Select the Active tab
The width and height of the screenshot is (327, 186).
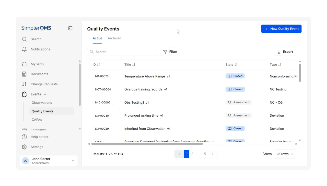coord(97,38)
